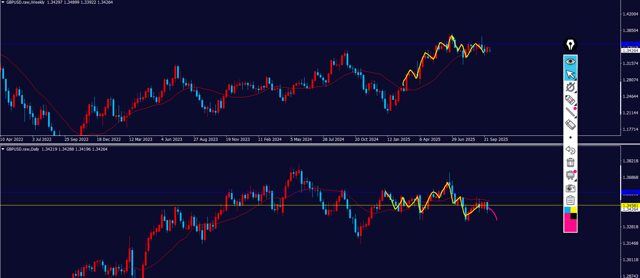
Task: Pick the black color swatch
Action: coord(573,216)
